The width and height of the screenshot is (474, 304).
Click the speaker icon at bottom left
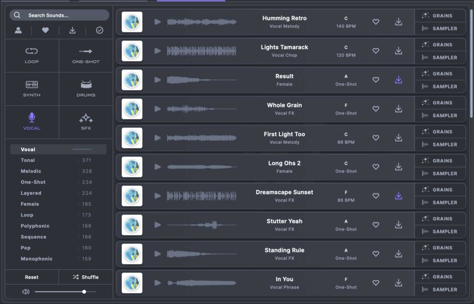pyautogui.click(x=25, y=291)
